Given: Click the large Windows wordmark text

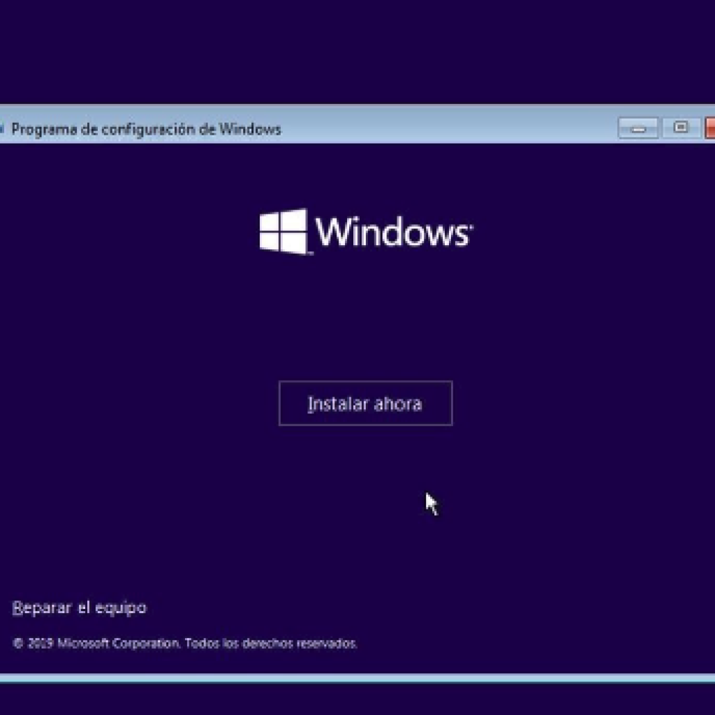Looking at the screenshot, I should [391, 232].
